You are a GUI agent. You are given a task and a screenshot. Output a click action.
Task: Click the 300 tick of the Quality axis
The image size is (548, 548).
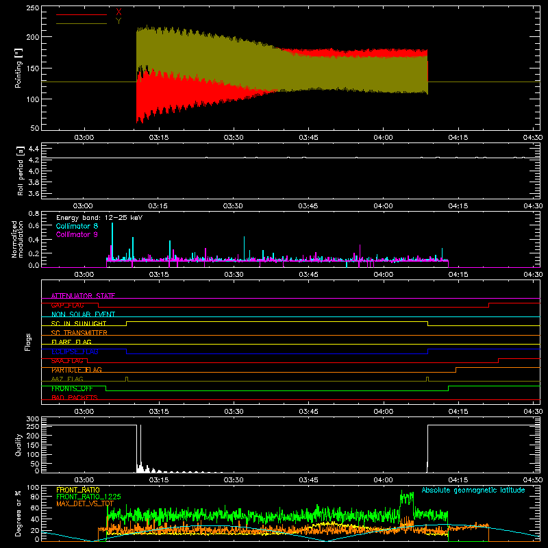tap(33, 419)
